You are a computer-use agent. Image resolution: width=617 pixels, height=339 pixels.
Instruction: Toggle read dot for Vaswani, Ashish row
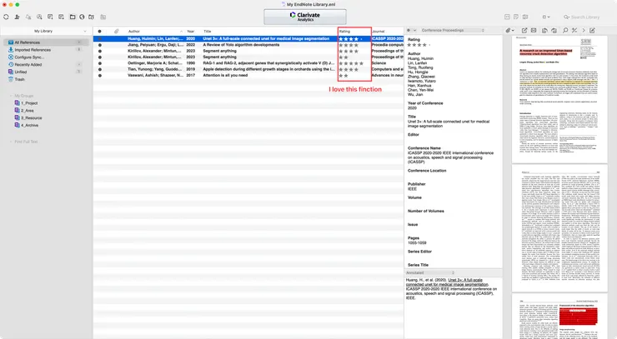click(x=99, y=75)
